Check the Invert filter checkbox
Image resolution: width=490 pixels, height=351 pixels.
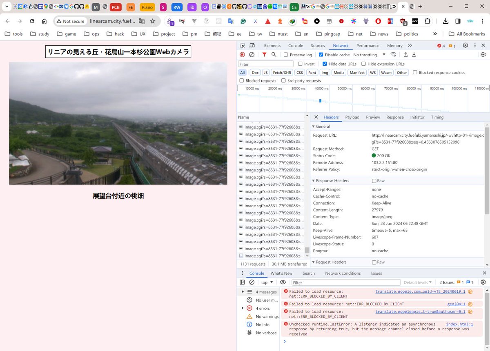click(x=300, y=64)
